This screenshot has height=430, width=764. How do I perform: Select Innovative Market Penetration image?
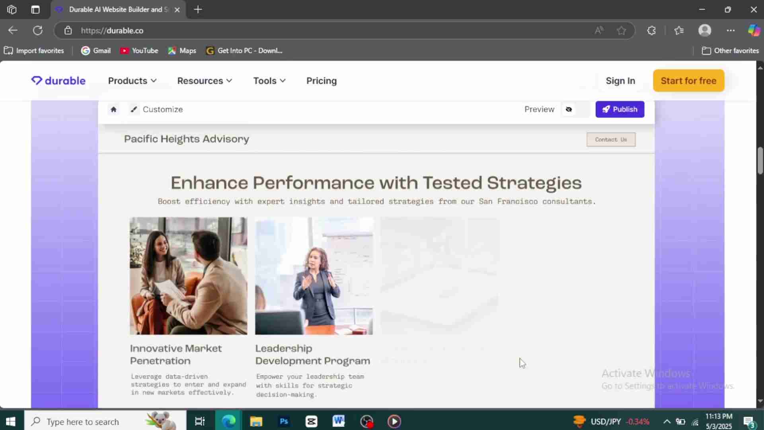tap(188, 276)
